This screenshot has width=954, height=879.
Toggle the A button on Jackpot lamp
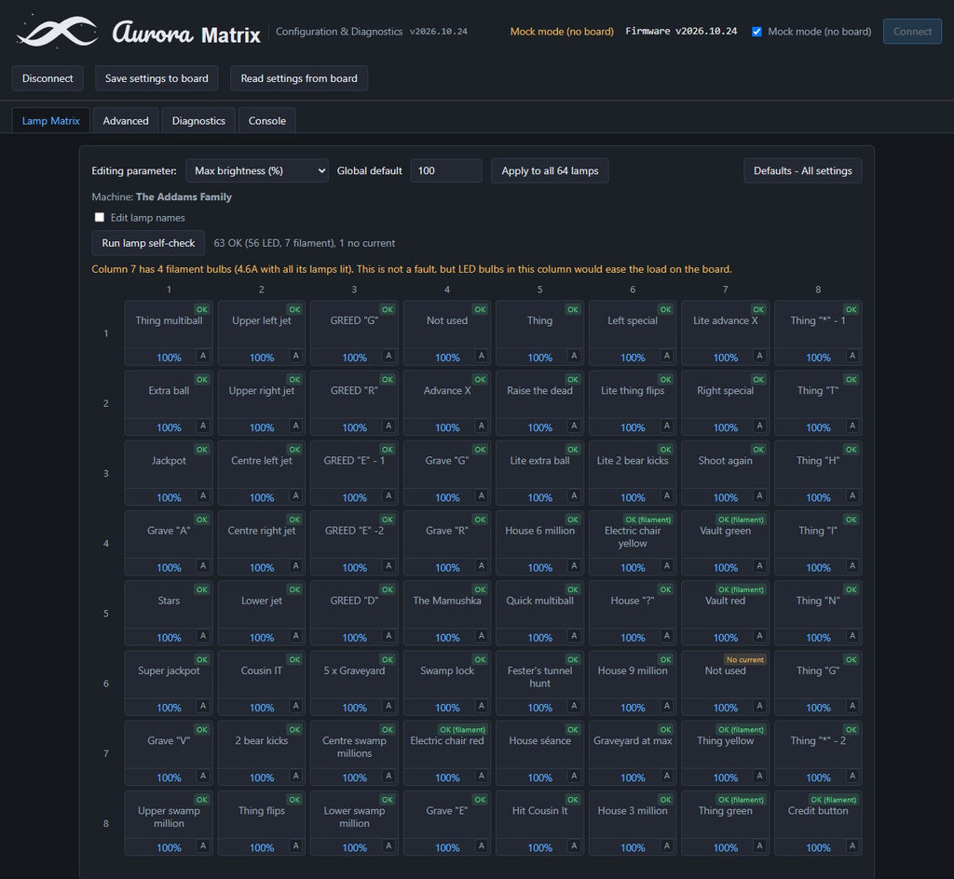point(203,495)
